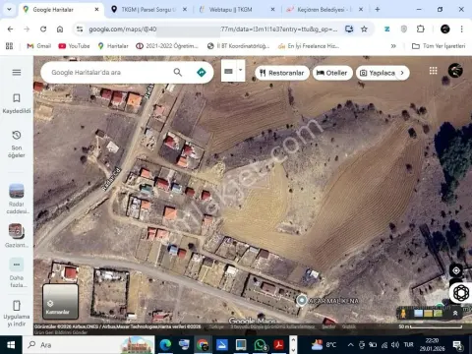Click Uygulamayı indir phone icon
Image resolution: width=472 pixels, height=354 pixels.
[17, 306]
